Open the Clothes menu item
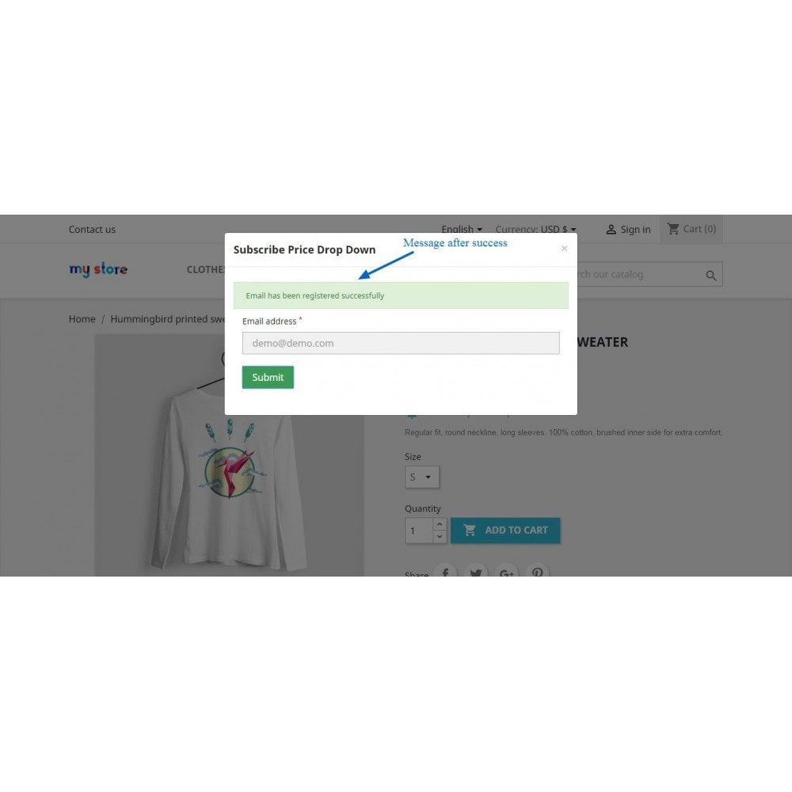Image resolution: width=792 pixels, height=792 pixels. [x=206, y=269]
